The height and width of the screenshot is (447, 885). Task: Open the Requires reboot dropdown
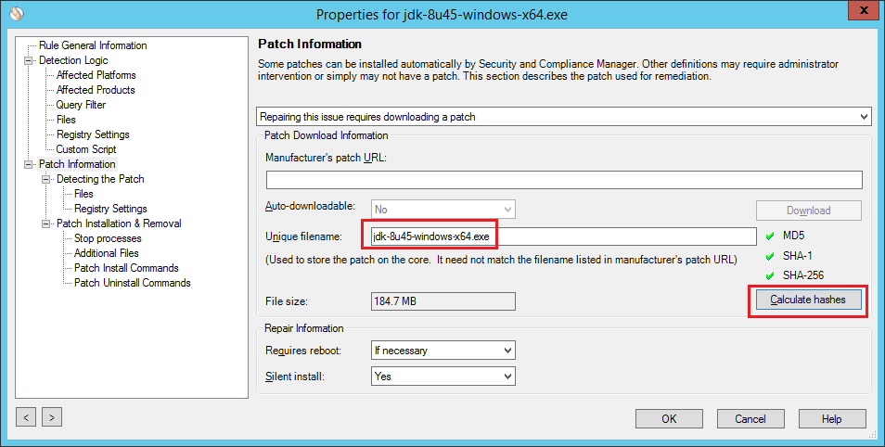(x=442, y=351)
